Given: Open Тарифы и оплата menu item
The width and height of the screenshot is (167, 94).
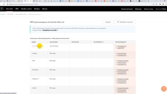Looking at the screenshot, I should point(26,9).
